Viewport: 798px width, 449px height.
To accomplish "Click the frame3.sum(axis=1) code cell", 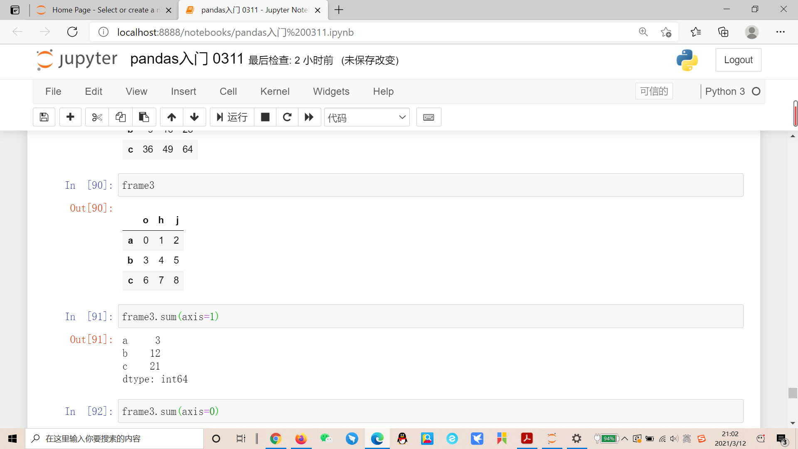I will pyautogui.click(x=430, y=316).
